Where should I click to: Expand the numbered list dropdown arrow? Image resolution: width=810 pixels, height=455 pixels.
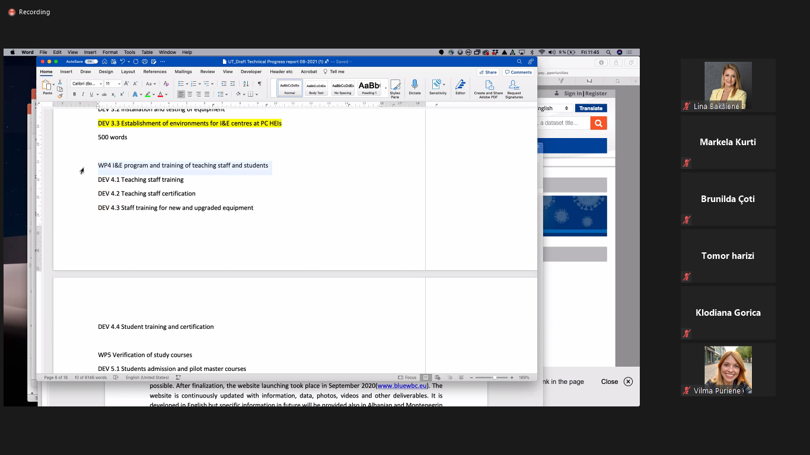[x=199, y=84]
